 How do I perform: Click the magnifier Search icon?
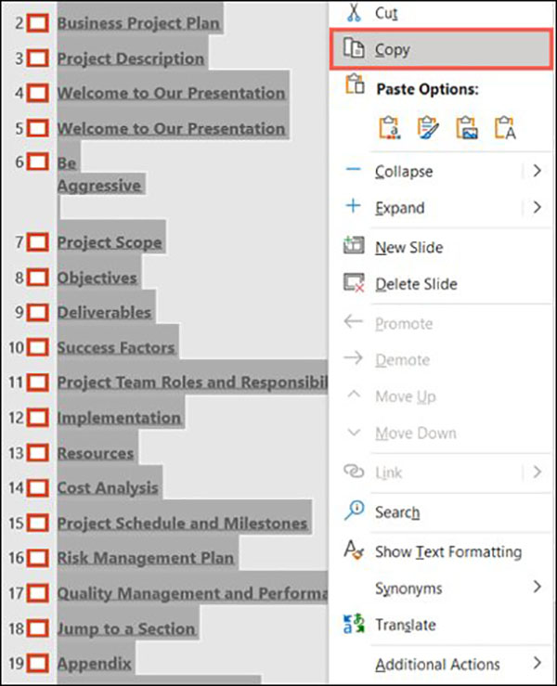pyautogui.click(x=354, y=511)
